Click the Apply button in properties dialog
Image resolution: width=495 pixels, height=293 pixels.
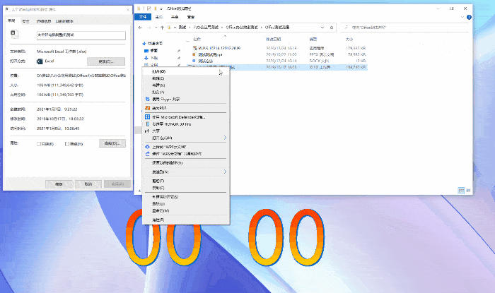(x=117, y=184)
